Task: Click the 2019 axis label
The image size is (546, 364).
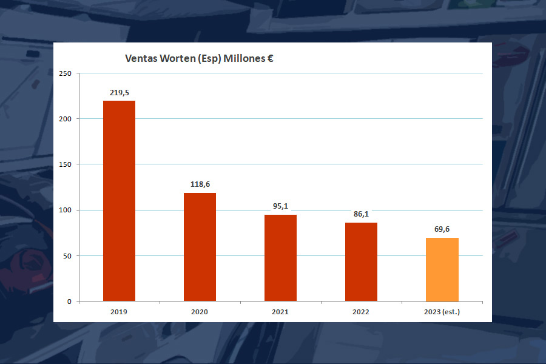Action: pyautogui.click(x=119, y=312)
